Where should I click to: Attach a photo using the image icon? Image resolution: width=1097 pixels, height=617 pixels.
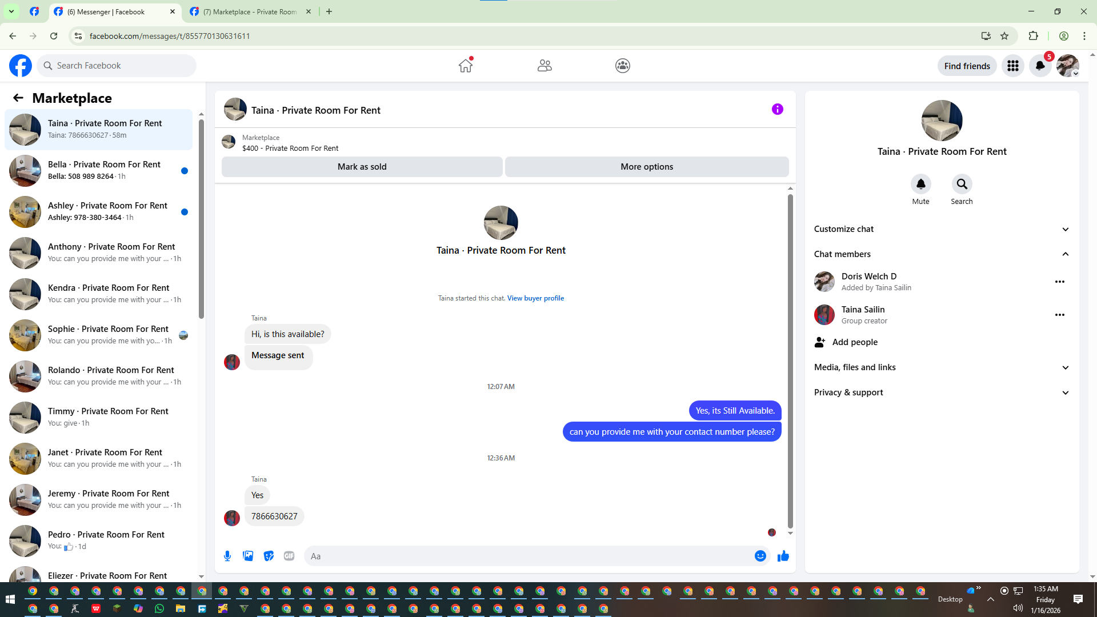pos(248,556)
